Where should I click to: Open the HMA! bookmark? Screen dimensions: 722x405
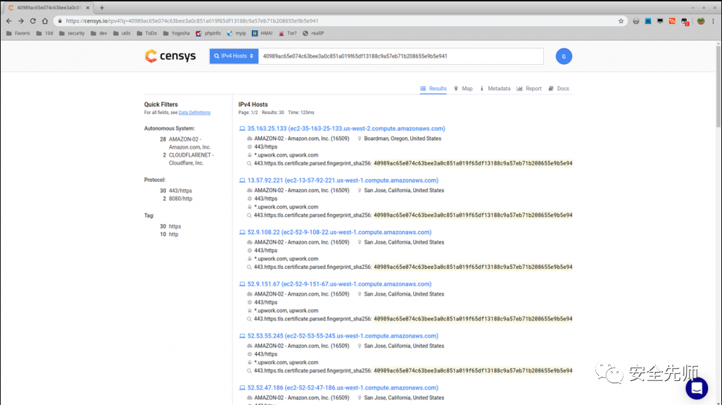(x=262, y=33)
